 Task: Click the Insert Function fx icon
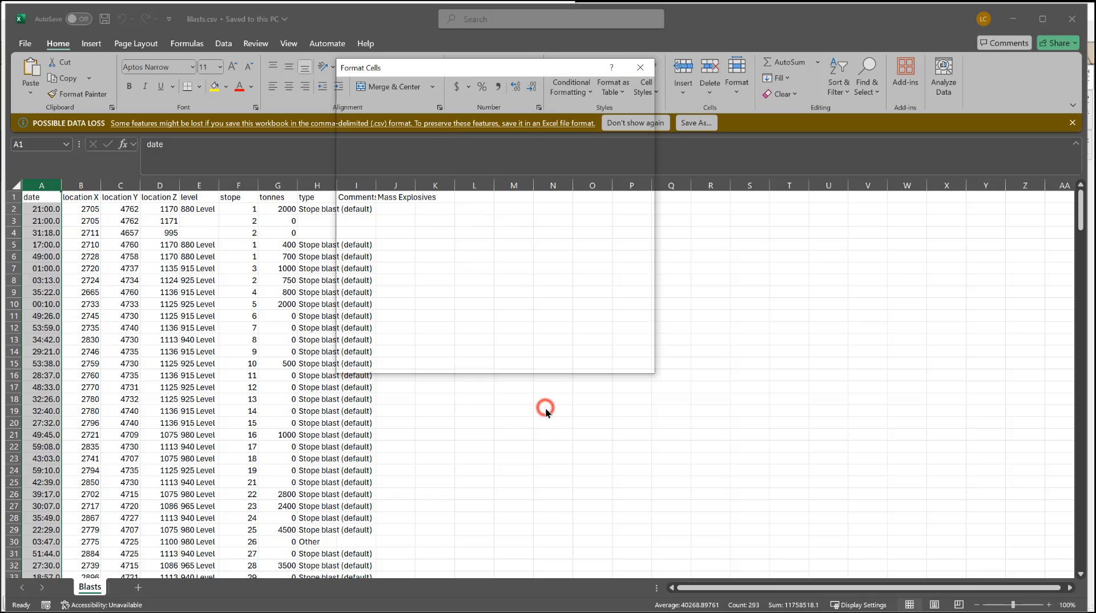[x=123, y=144]
